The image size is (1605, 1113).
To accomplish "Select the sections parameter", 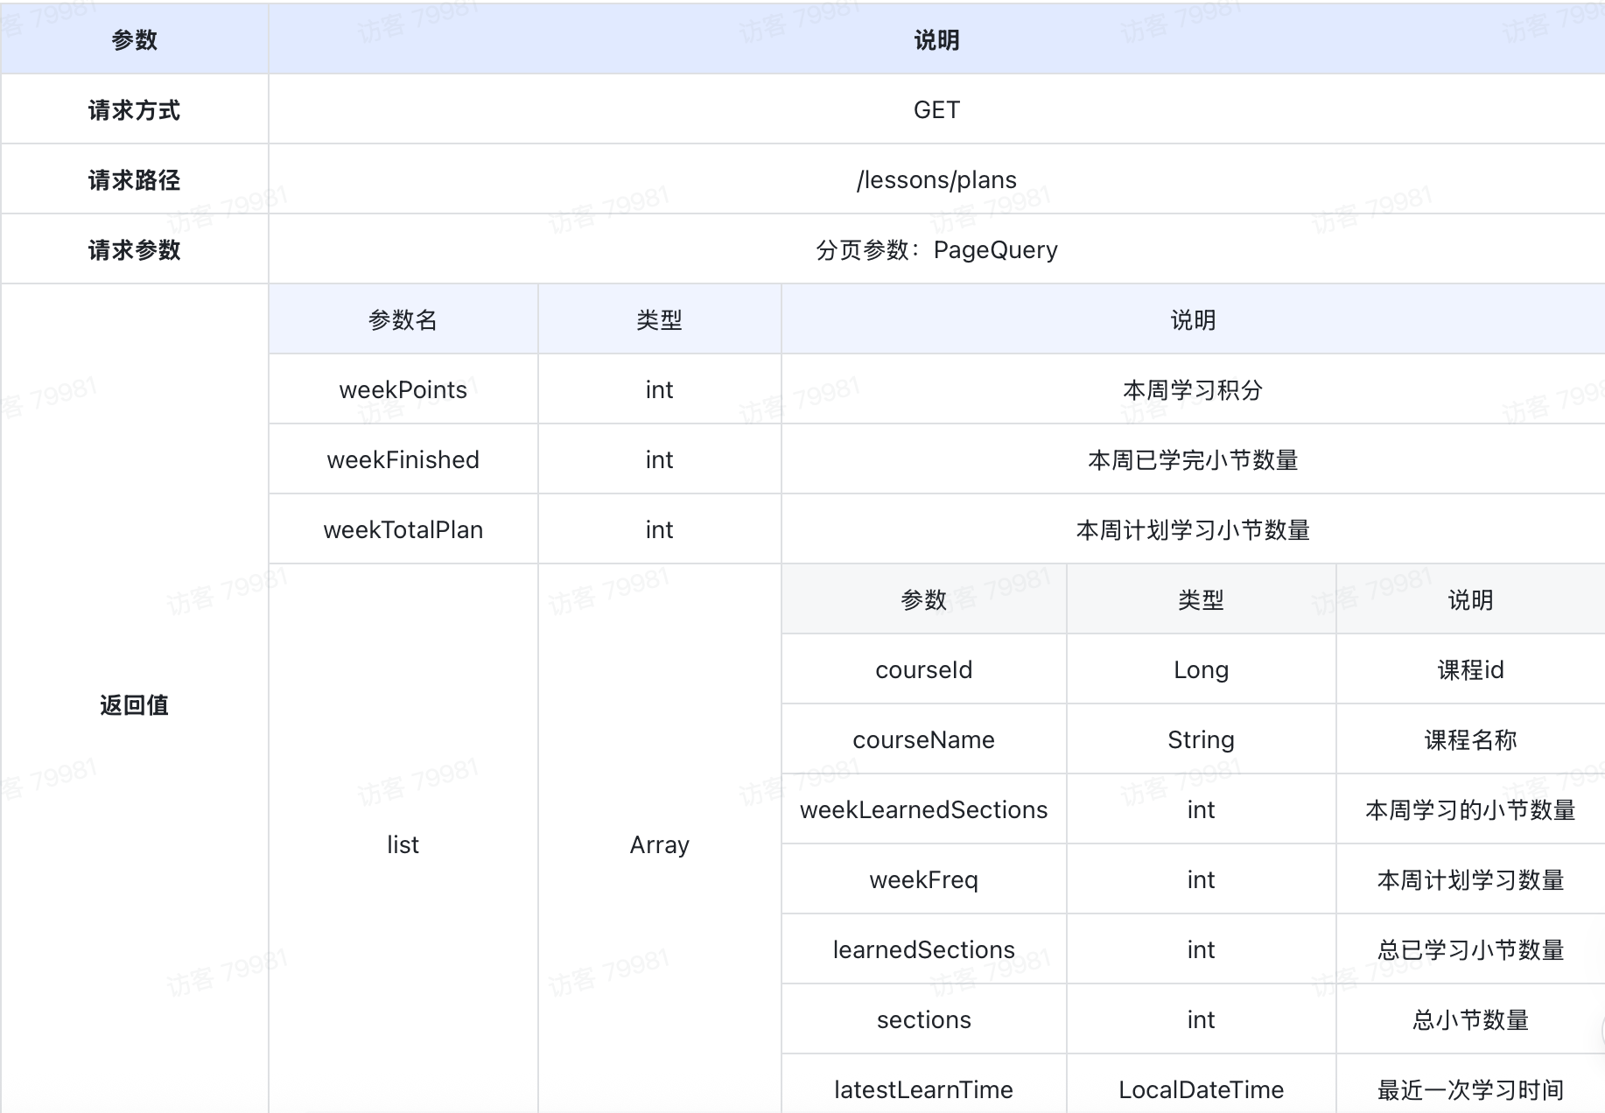I will click(924, 1020).
